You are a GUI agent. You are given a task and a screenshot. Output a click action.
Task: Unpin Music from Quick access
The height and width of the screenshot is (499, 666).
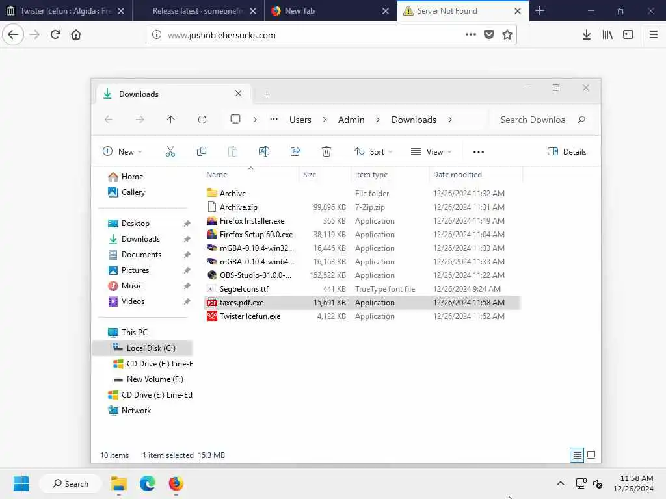pyautogui.click(x=187, y=286)
